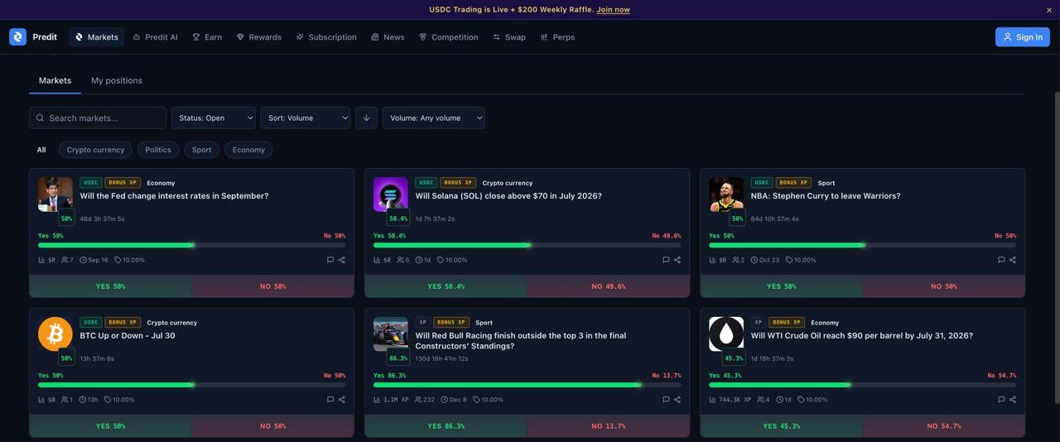Screen dimensions: 1060x442
Task: Open the Sort: Volume dropdown
Action: click(x=306, y=118)
